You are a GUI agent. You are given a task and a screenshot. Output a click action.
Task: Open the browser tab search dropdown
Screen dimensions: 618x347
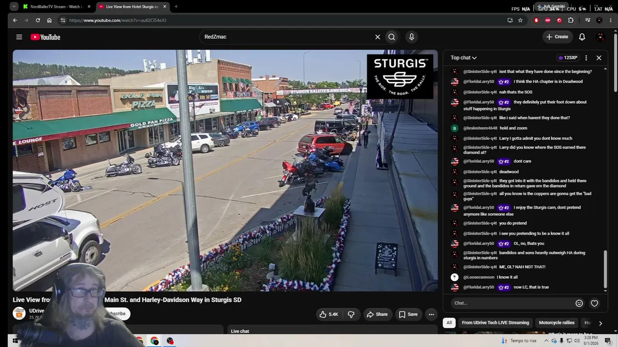pyautogui.click(x=14, y=7)
